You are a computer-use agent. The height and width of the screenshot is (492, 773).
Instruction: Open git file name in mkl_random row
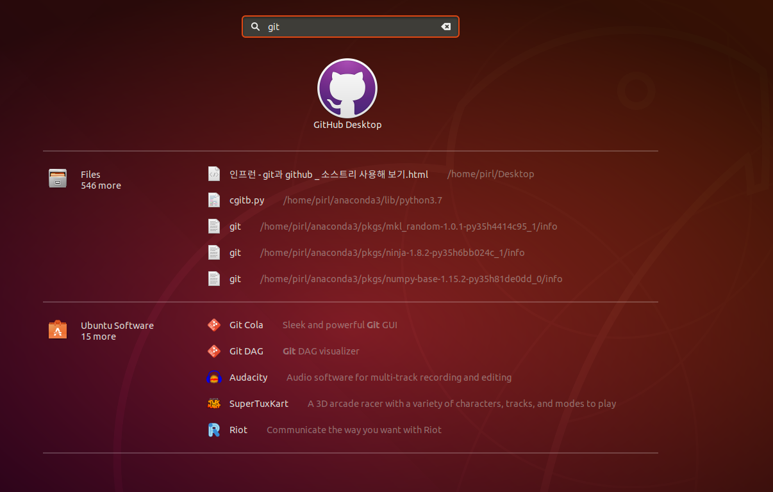tap(235, 226)
